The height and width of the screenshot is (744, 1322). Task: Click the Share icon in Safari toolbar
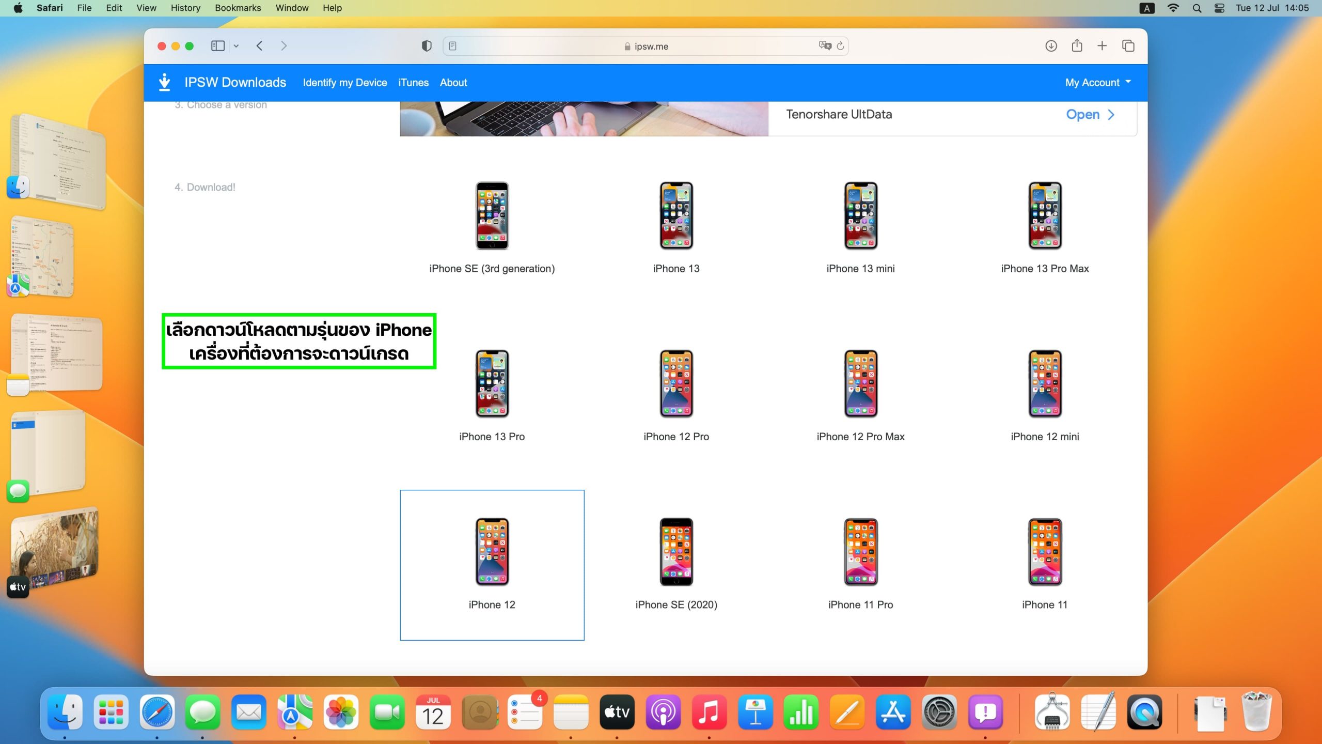1077,46
